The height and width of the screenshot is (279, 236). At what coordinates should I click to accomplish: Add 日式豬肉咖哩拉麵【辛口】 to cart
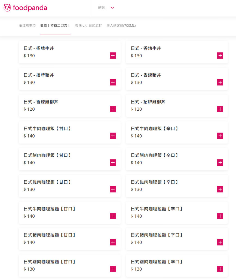pos(220,242)
